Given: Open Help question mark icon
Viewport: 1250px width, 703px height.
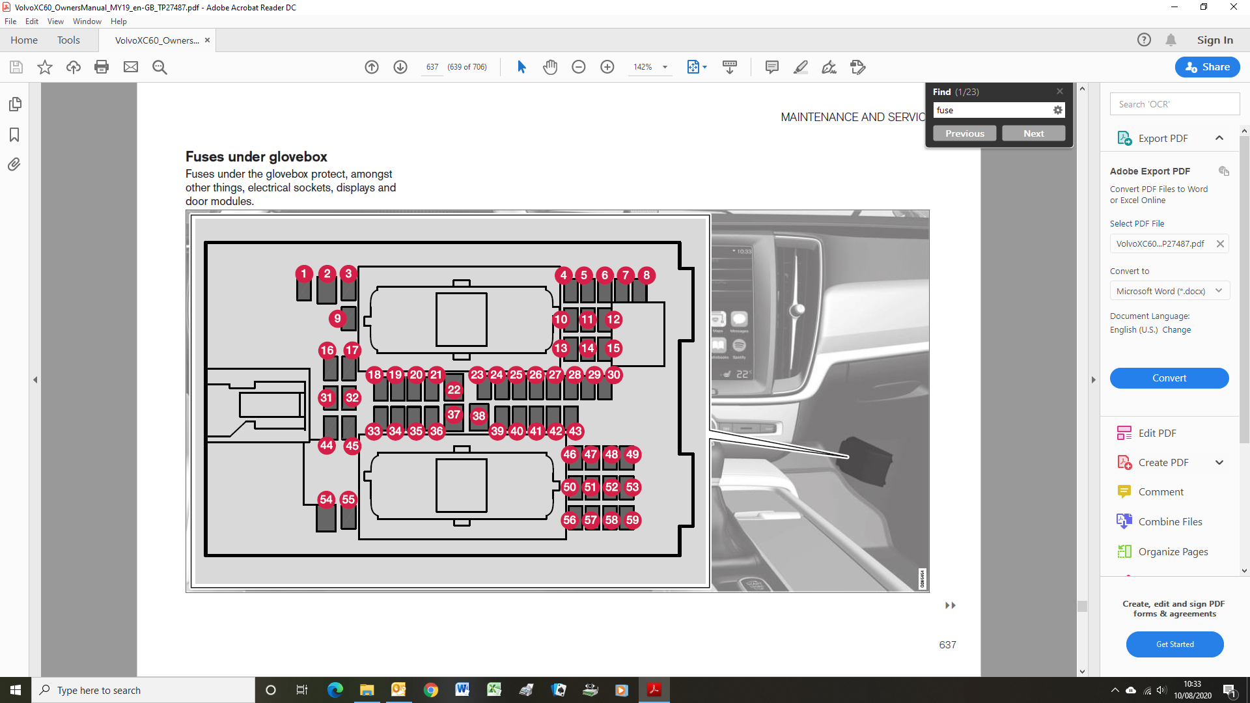Looking at the screenshot, I should [1144, 40].
